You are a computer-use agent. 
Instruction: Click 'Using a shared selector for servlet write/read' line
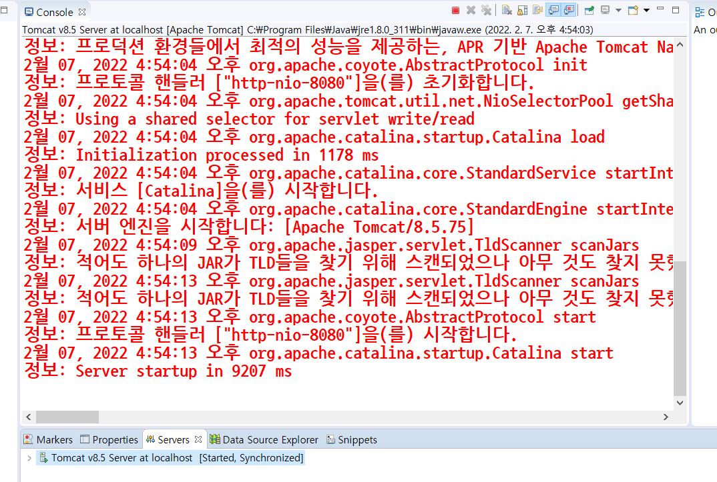[249, 119]
